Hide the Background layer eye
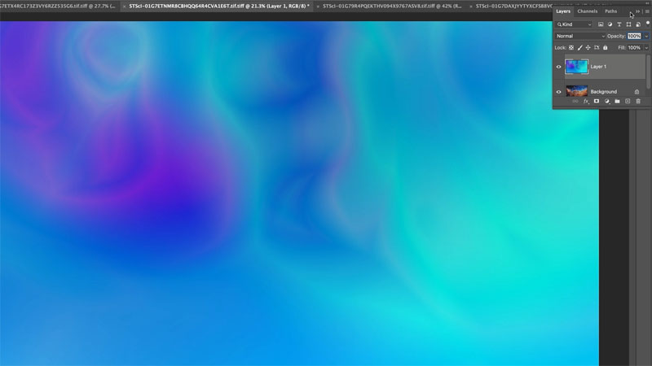This screenshot has width=652, height=366. 558,92
